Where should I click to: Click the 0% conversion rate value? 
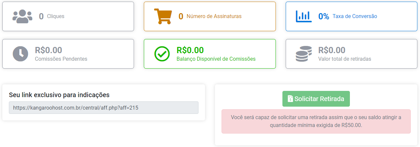[x=324, y=16]
